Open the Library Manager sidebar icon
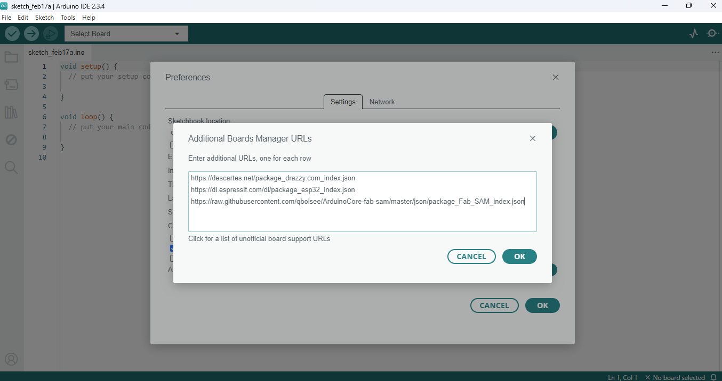 click(11, 112)
